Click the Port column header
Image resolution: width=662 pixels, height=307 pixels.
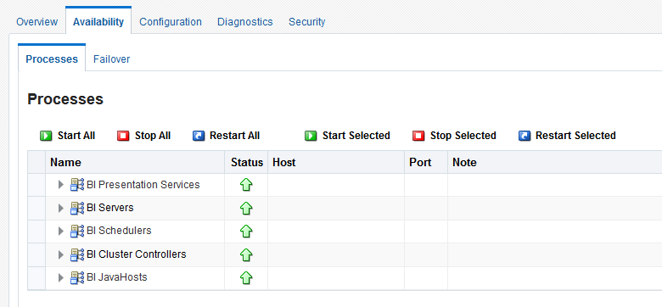tap(426, 162)
